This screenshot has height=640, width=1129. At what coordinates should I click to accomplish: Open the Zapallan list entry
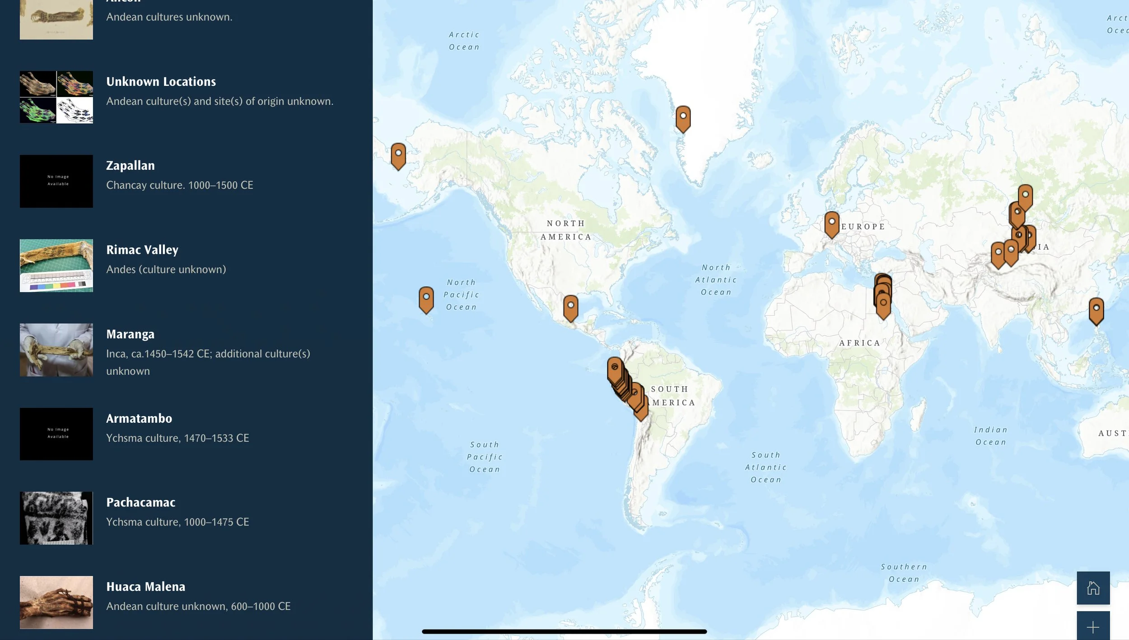(x=131, y=166)
